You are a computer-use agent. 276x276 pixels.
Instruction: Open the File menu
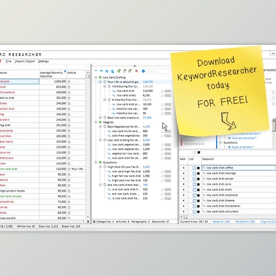[8, 62]
